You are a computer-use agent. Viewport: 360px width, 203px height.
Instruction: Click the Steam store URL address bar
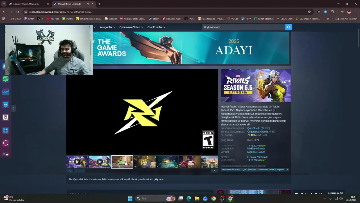pyautogui.click(x=166, y=12)
